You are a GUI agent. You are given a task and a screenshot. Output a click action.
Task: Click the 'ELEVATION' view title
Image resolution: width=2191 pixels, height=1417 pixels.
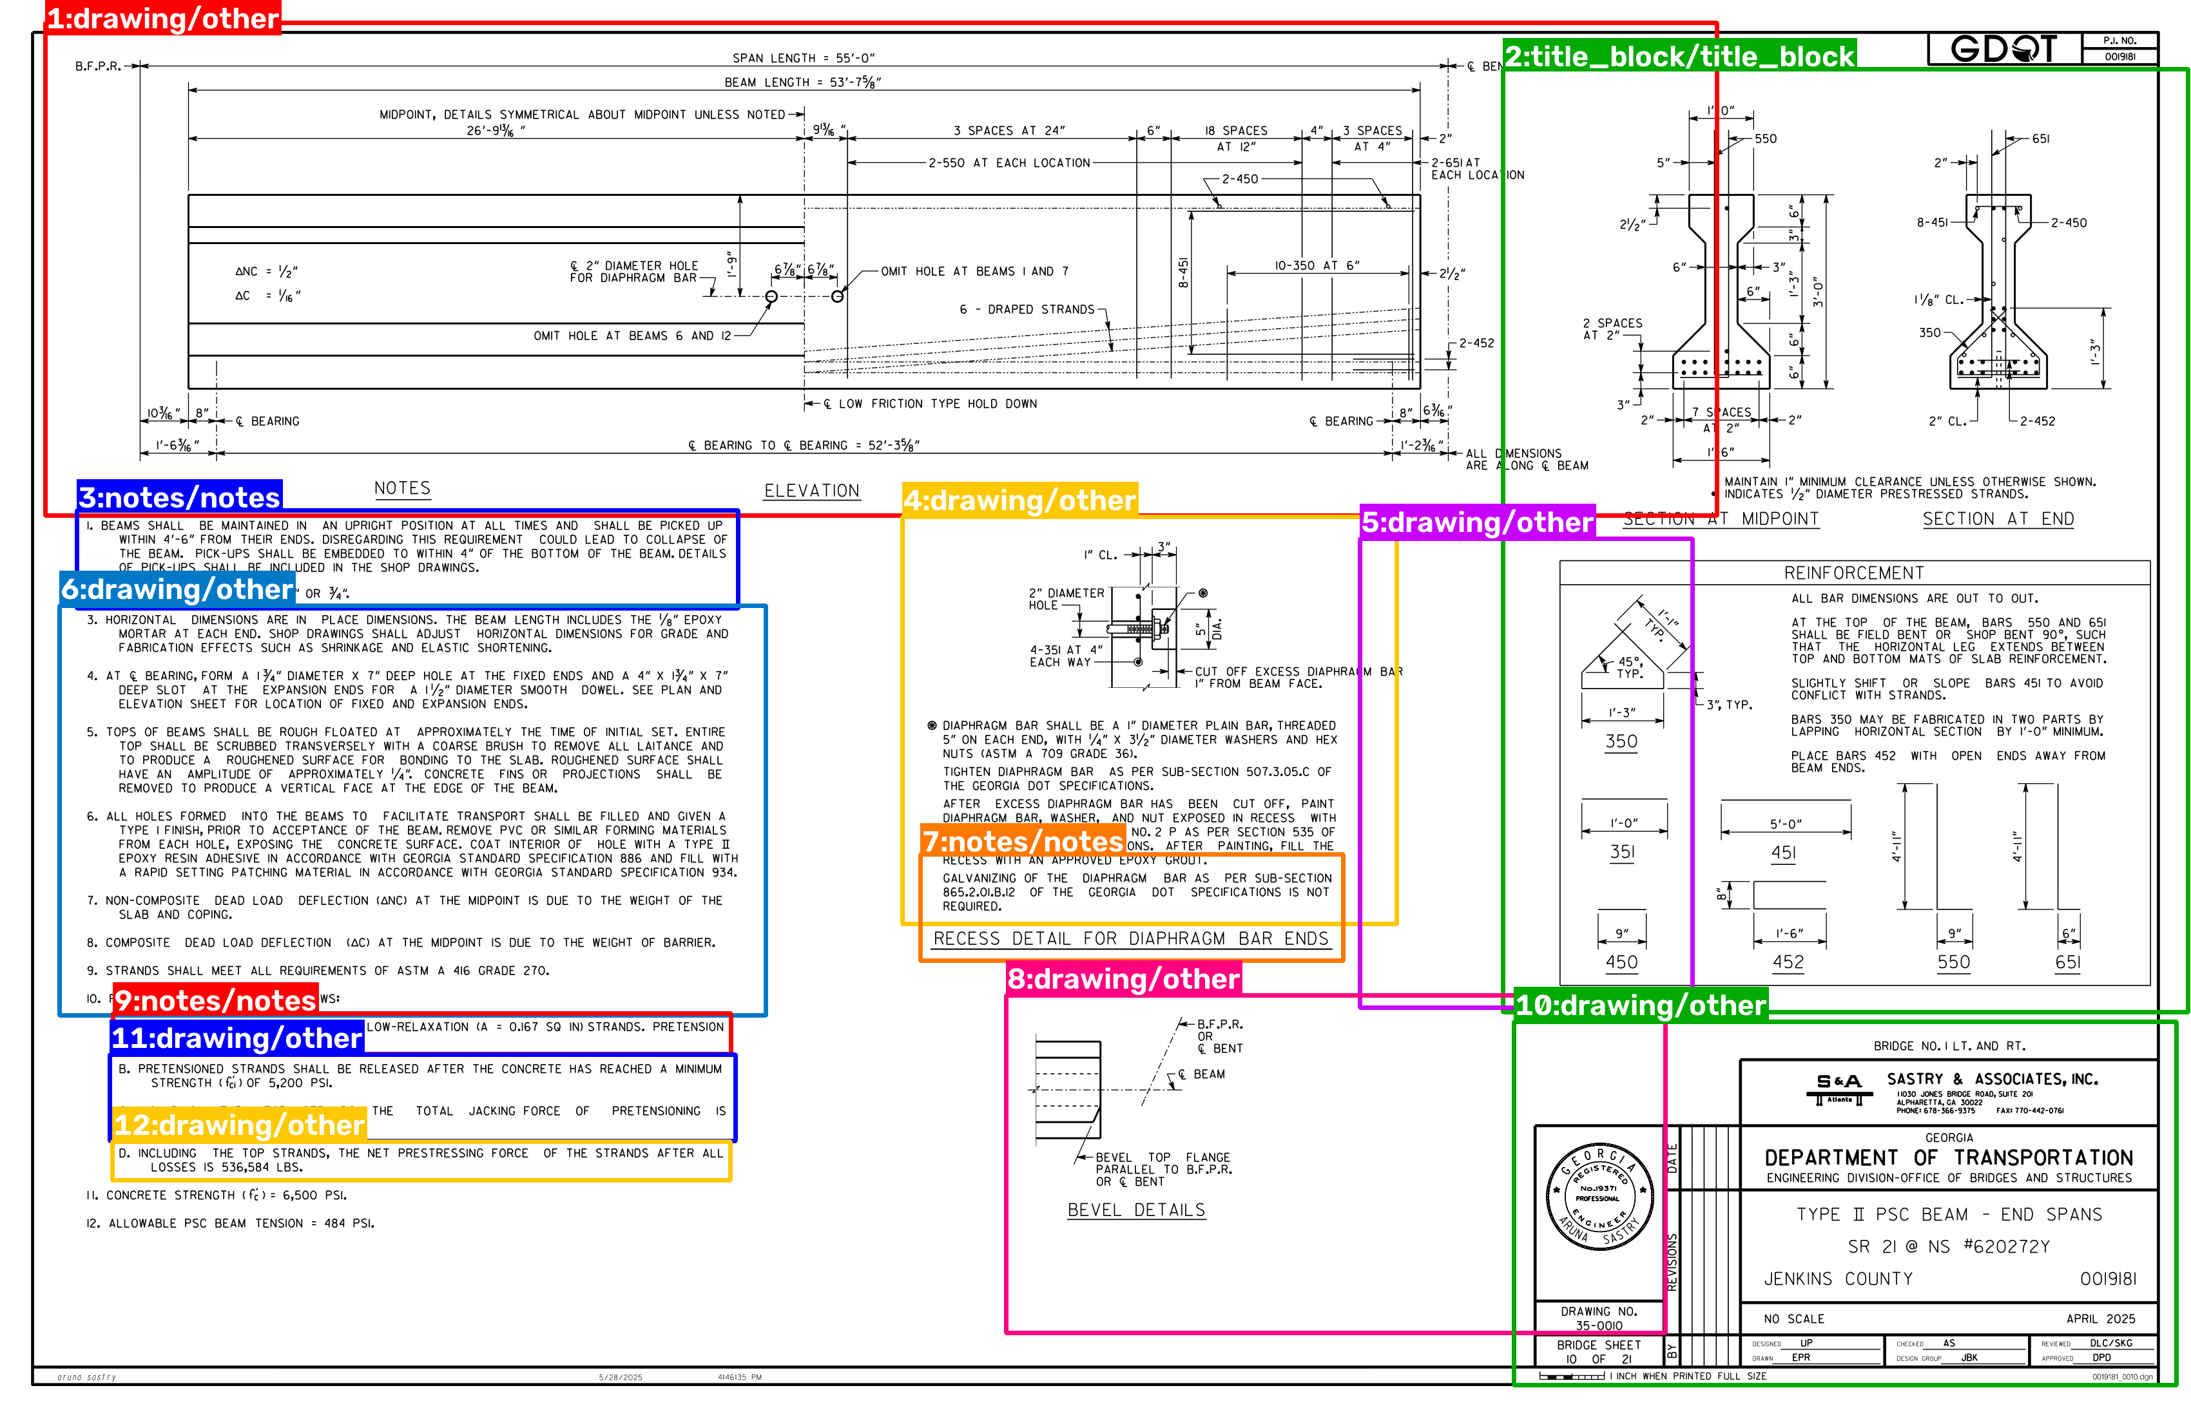tap(812, 491)
